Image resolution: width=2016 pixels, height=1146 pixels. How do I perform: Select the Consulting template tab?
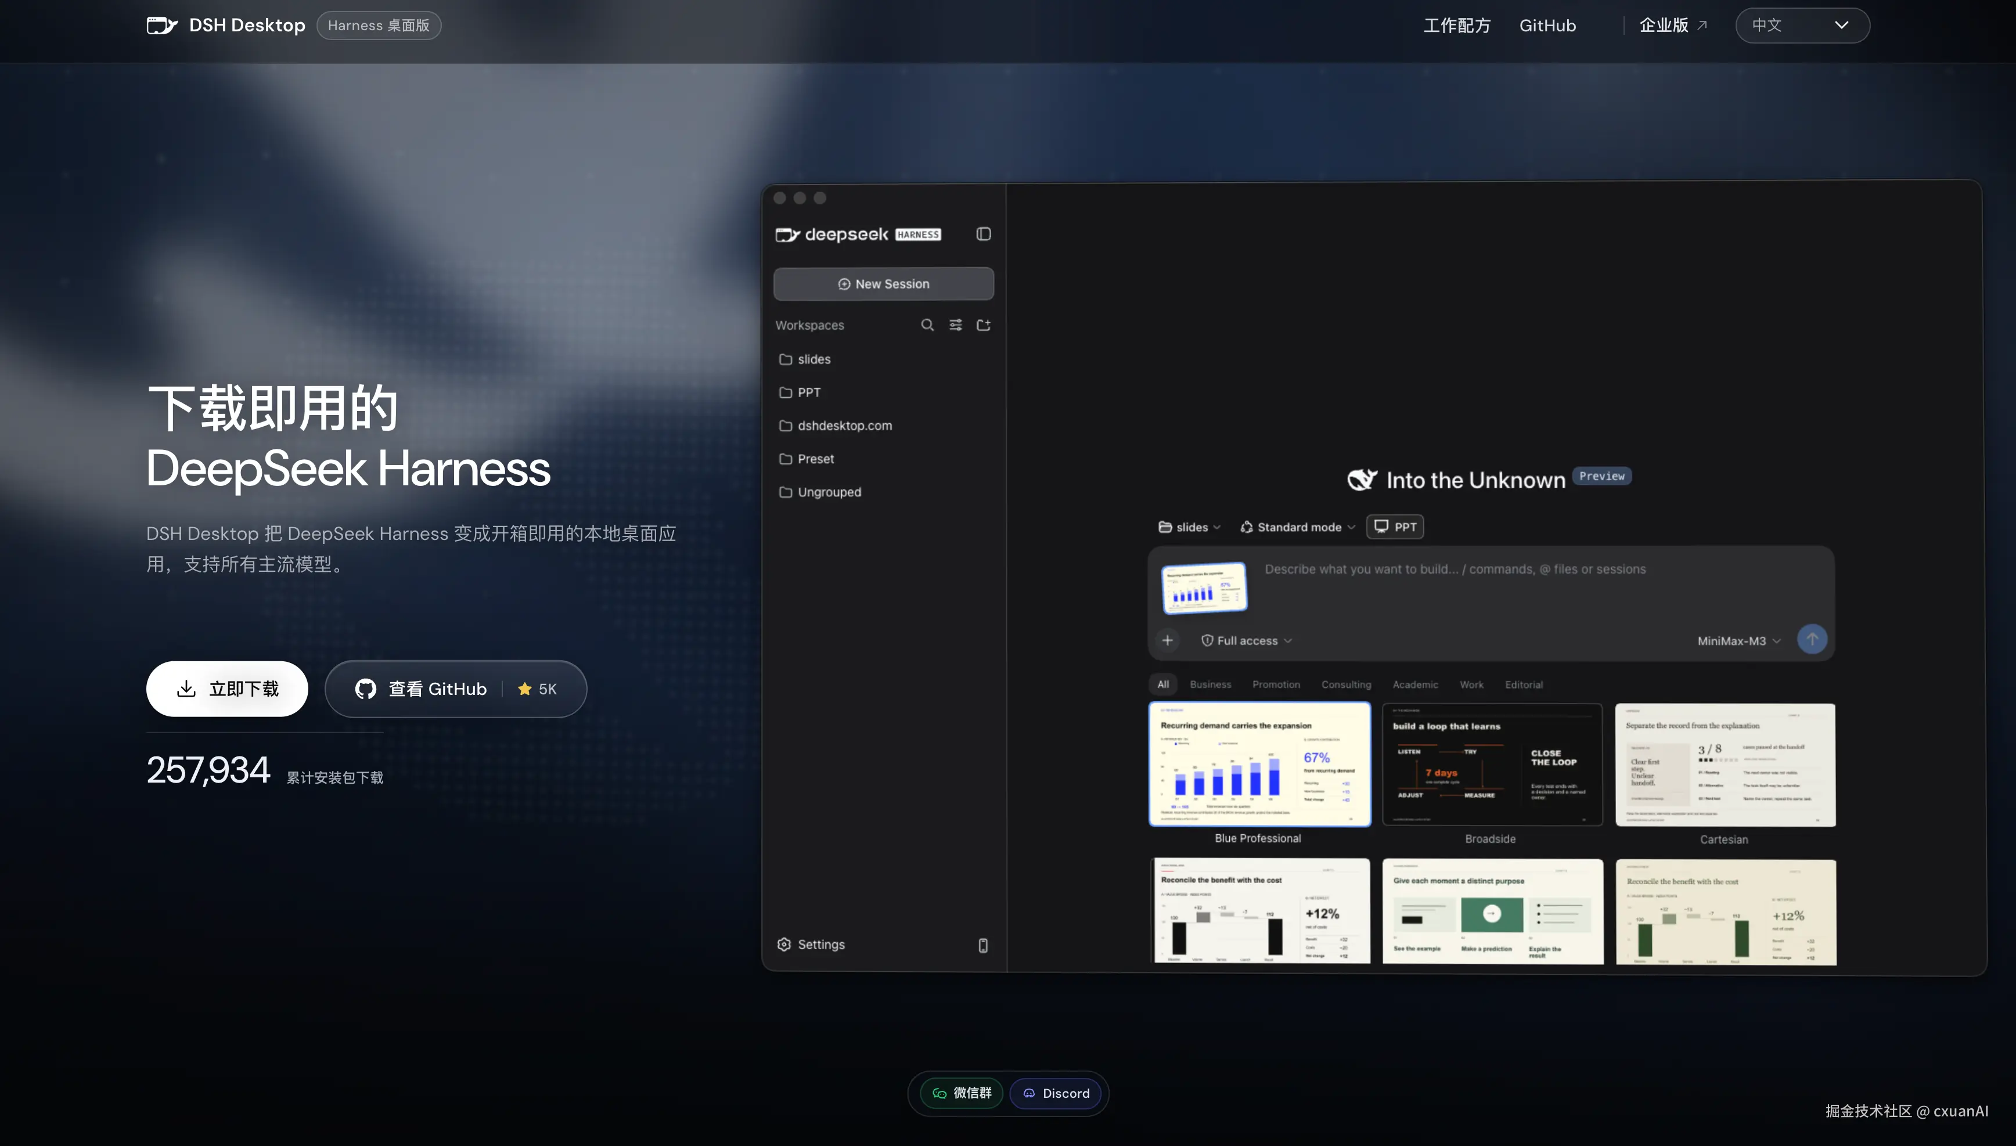click(x=1345, y=684)
